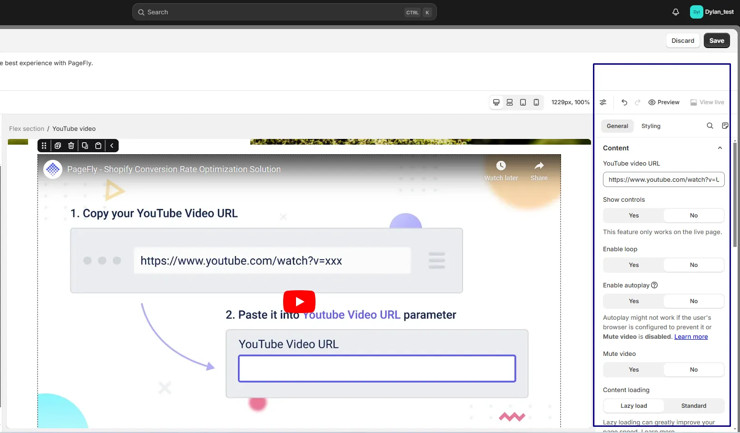This screenshot has height=433, width=740.
Task: Select the desktop device view icon
Action: 496,102
